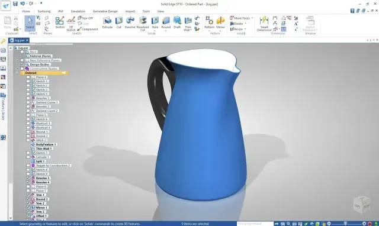Click the Tear-Off sketch command
379x226 pixels.
pos(85,18)
